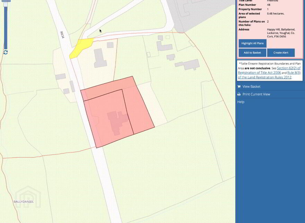This screenshot has width=305, height=223.
Task: Click the 0.48 hectares area value
Action: pos(276,13)
